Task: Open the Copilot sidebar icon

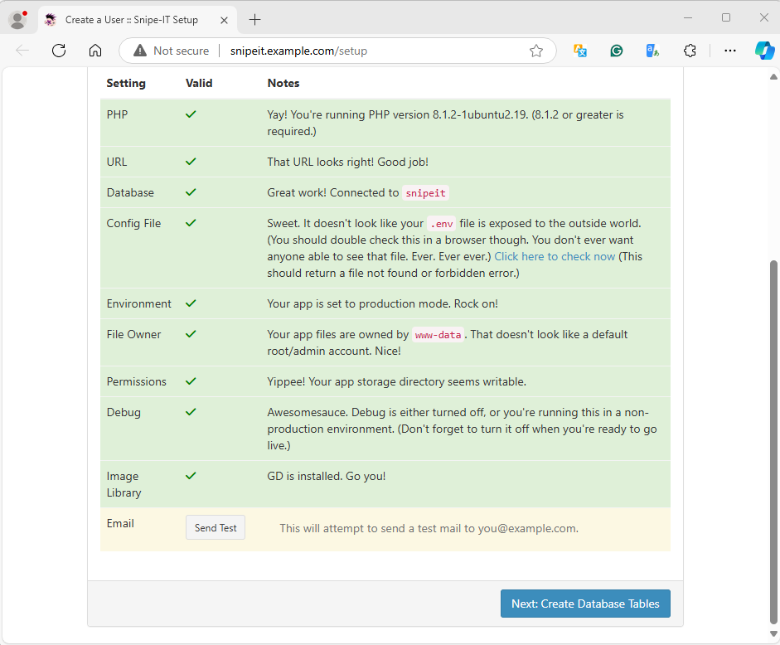Action: point(764,51)
